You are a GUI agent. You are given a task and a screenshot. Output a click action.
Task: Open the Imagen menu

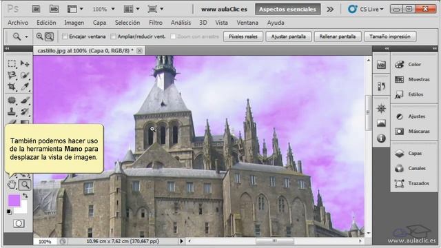74,23
